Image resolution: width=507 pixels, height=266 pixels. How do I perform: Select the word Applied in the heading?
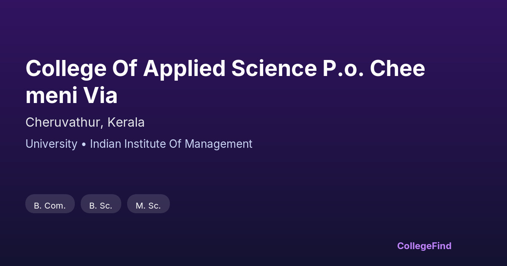[184, 68]
